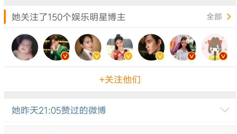
Task: Open the dark-haired man side profile avatar
Action: click(x=151, y=47)
